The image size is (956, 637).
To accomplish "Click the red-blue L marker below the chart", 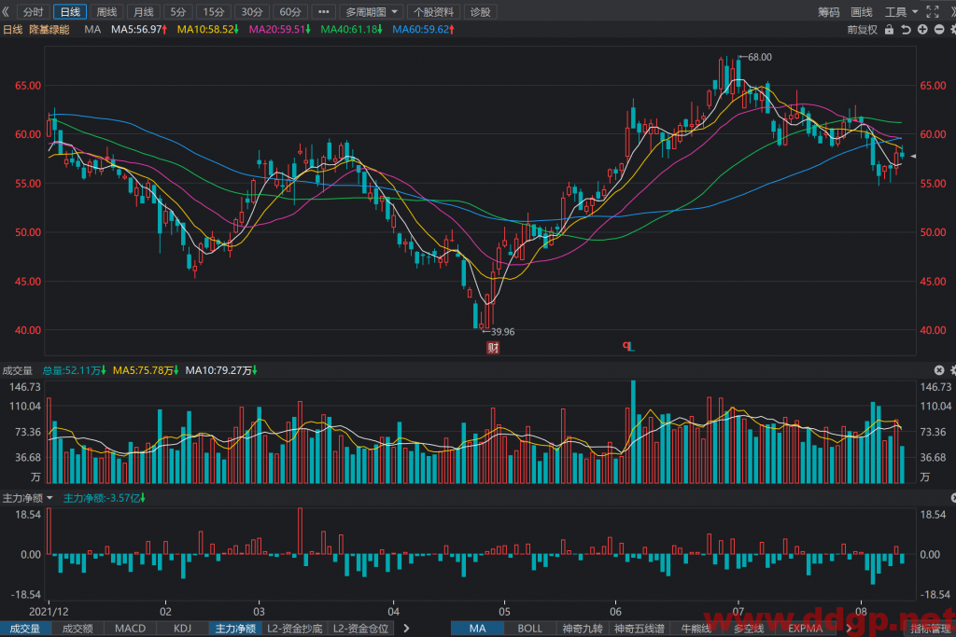I will [628, 347].
